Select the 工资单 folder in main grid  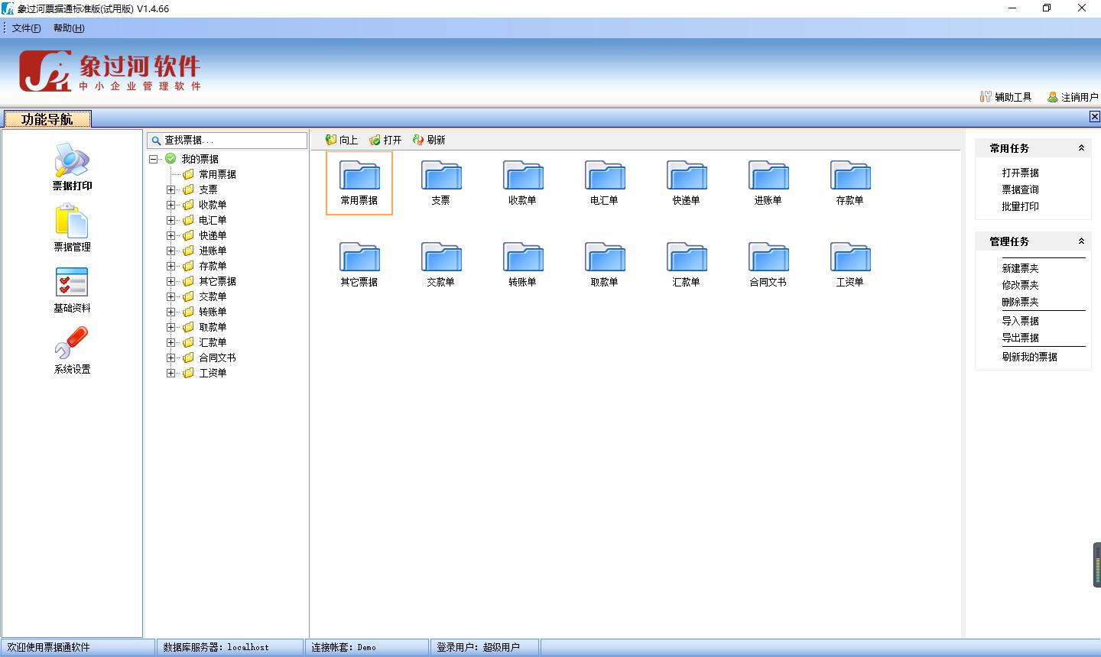tap(849, 258)
